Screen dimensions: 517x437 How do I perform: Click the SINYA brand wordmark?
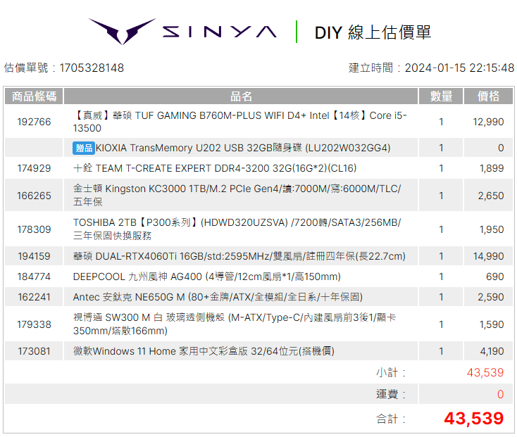point(219,32)
